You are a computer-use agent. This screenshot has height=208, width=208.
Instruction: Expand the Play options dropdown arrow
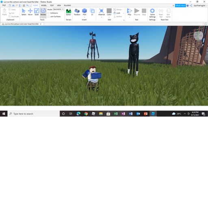point(130,17)
